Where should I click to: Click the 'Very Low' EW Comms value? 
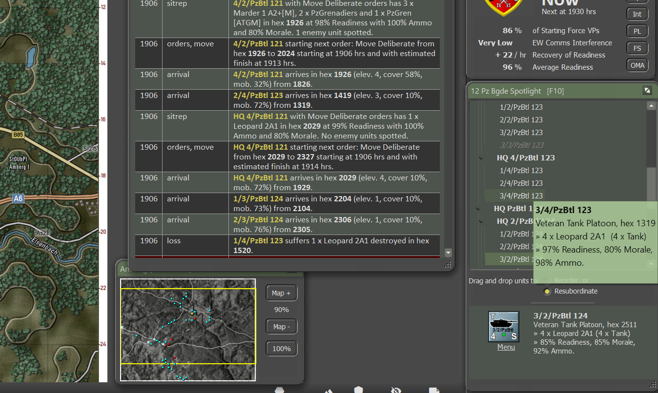(x=495, y=43)
